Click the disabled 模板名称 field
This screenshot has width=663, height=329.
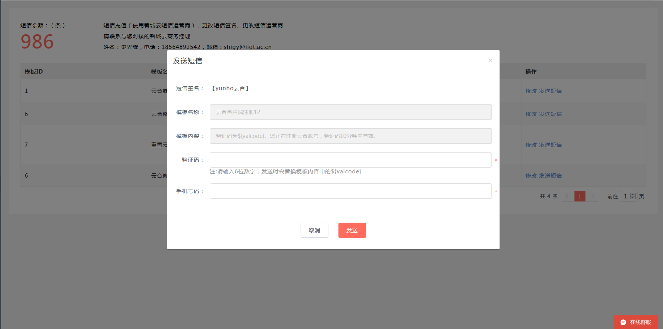click(351, 112)
